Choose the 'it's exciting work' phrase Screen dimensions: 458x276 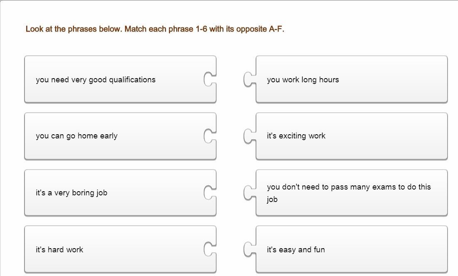tap(296, 136)
